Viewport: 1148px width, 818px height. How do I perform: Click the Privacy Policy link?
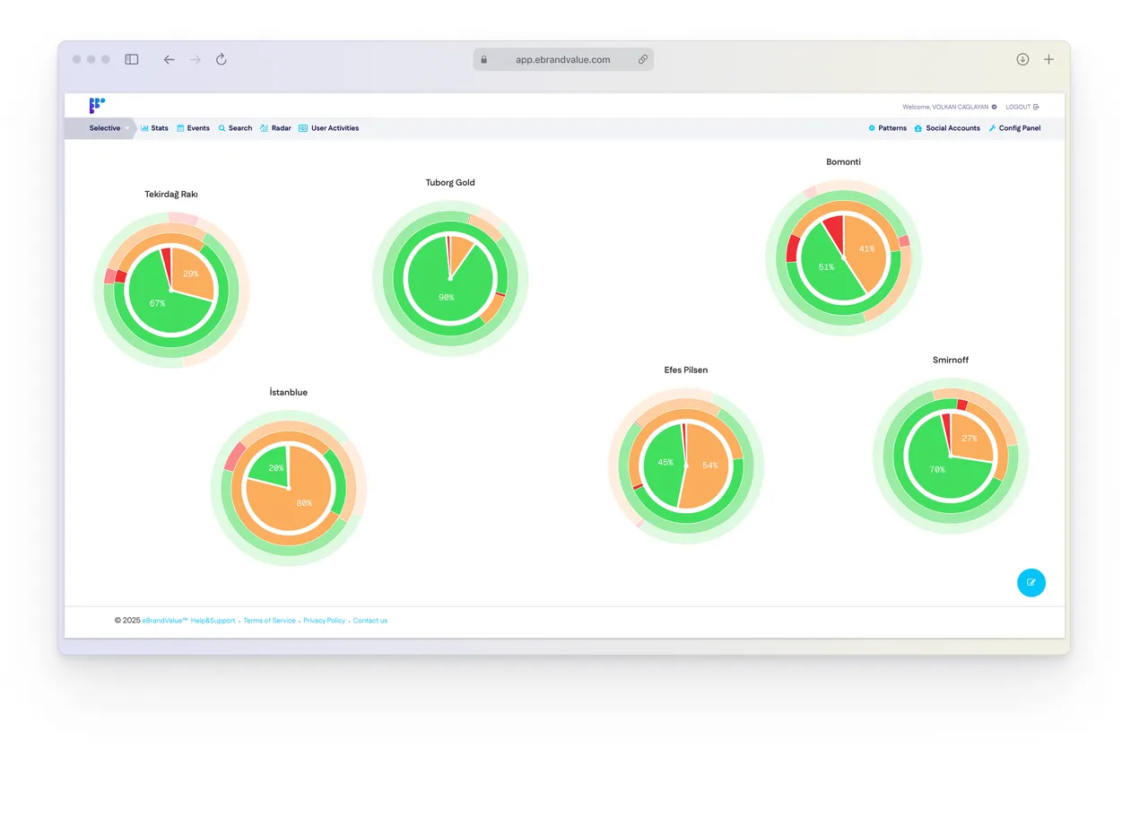click(x=324, y=621)
